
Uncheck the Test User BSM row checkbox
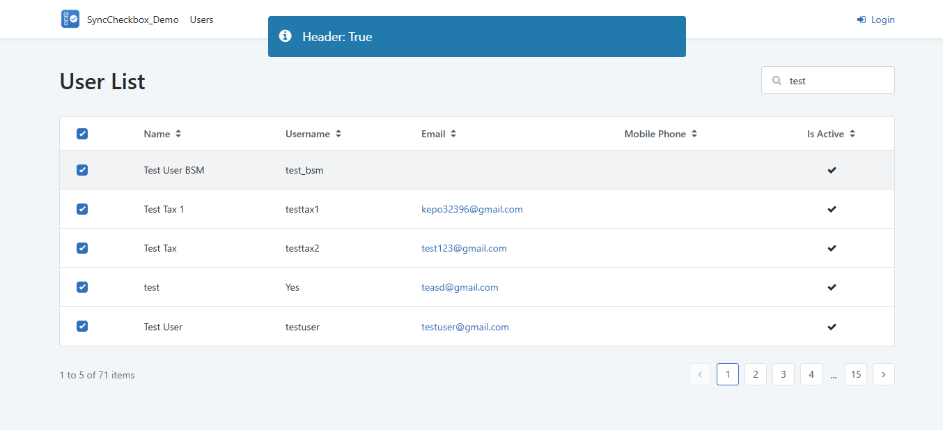(82, 170)
